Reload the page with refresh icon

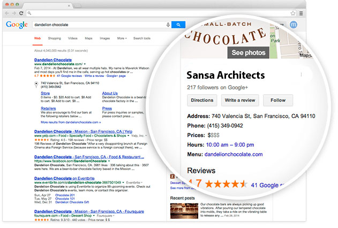[x=21, y=13]
